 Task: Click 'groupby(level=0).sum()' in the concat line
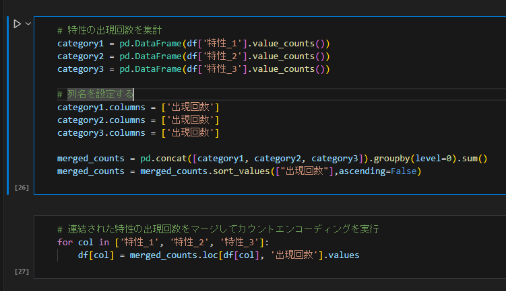tap(431, 159)
